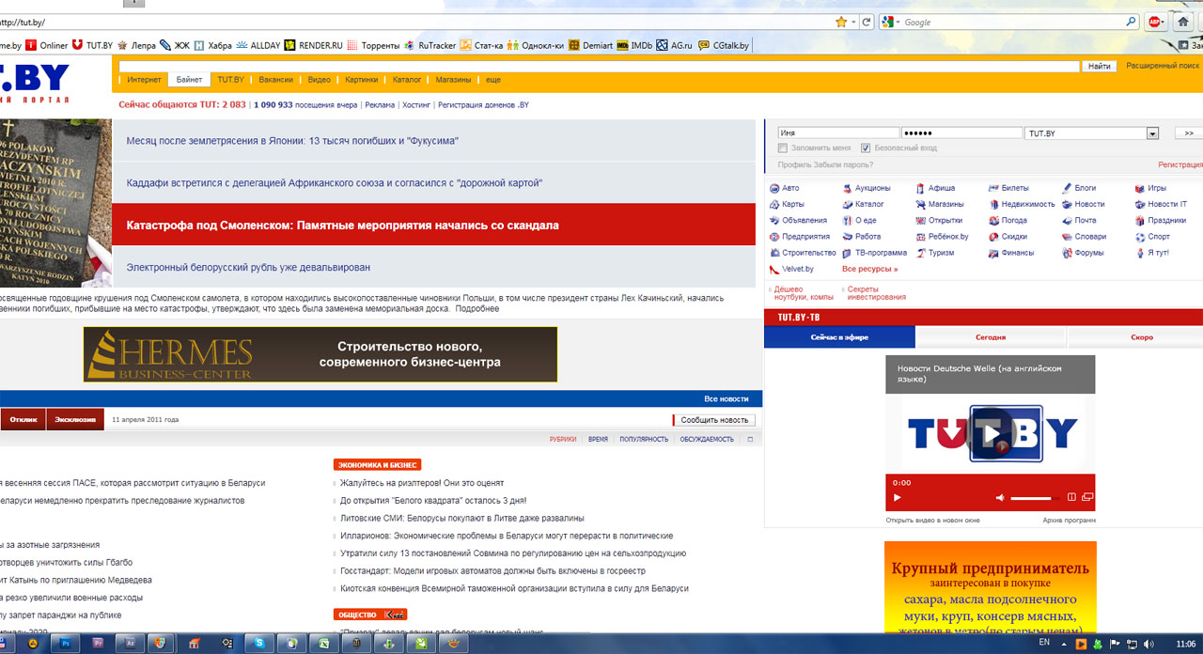Viewport: 1203px width, 654px height.
Task: Mute the TV player speaker icon
Action: (1000, 498)
